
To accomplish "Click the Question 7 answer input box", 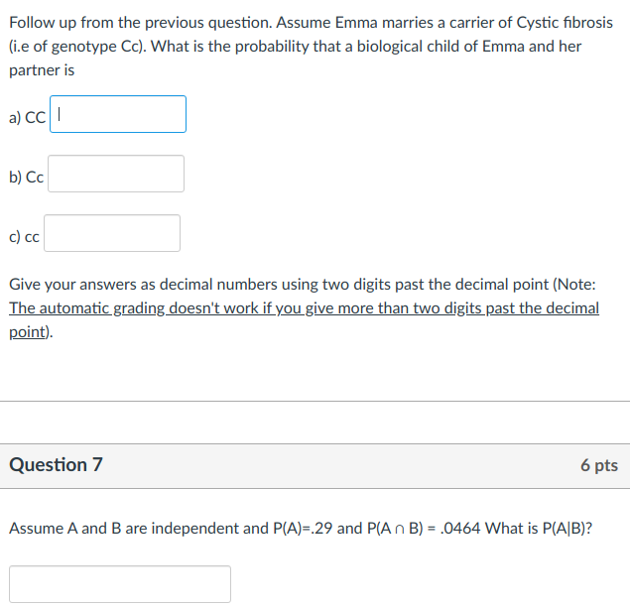I will click(x=120, y=583).
